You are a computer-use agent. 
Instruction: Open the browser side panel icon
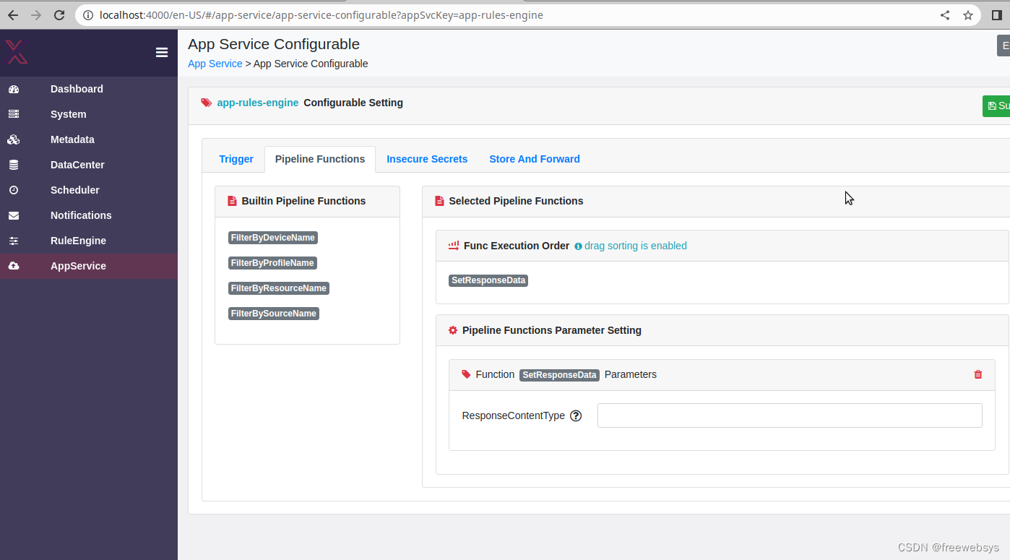pos(997,15)
